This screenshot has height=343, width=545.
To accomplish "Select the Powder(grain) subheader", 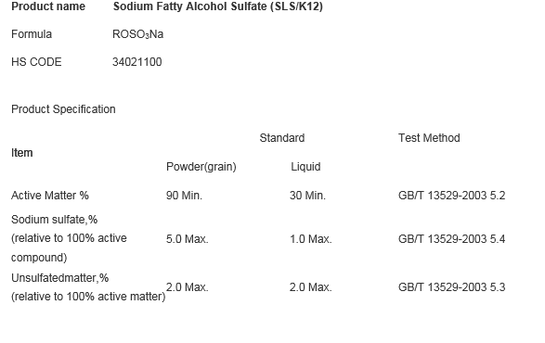I will (201, 167).
